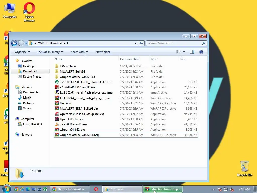Select the Opera_95.0.4635.84_Setup_x64.exe icon
Image resolution: width=257 pixels, height=193 pixels.
[57, 114]
